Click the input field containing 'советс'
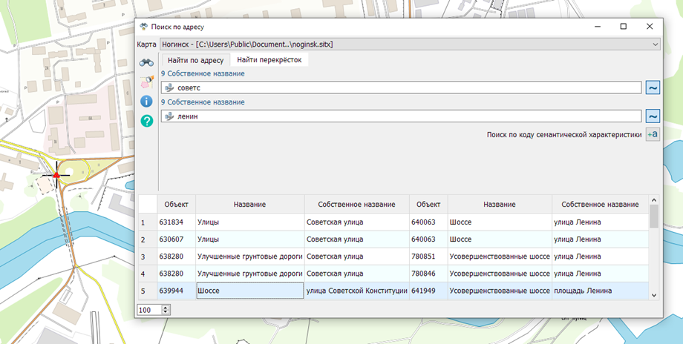The height and width of the screenshot is (344, 683). point(401,87)
